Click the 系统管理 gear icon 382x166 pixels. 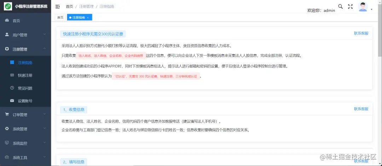(x=7, y=128)
